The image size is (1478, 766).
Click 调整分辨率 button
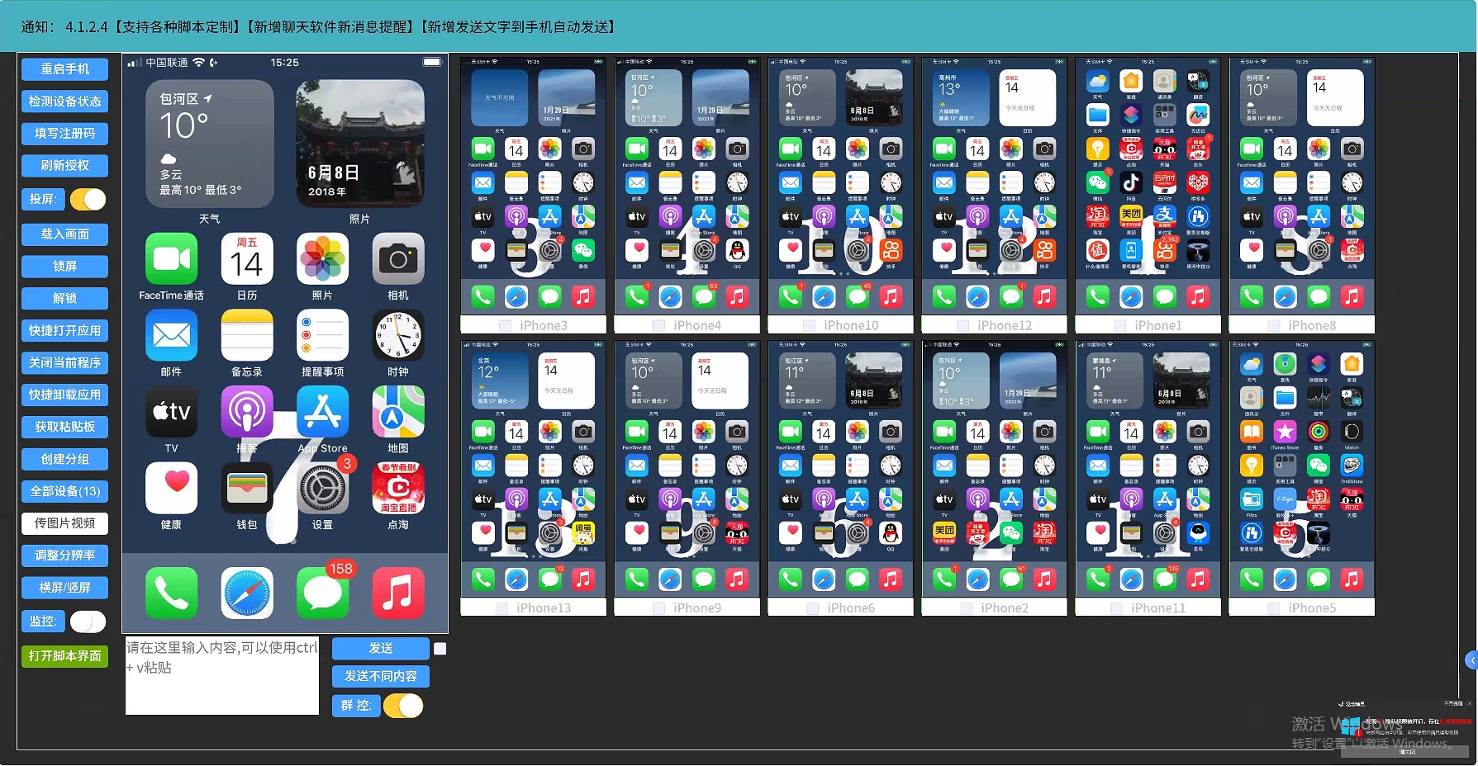(64, 556)
